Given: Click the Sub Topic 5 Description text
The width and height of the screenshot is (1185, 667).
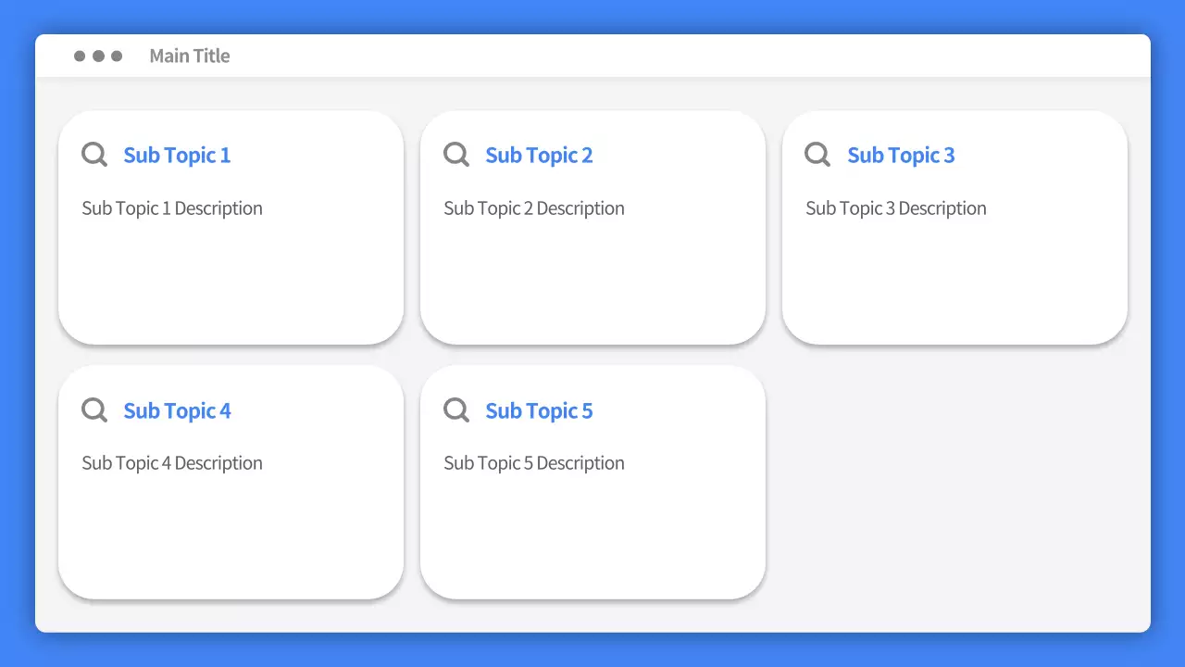Looking at the screenshot, I should pos(534,463).
